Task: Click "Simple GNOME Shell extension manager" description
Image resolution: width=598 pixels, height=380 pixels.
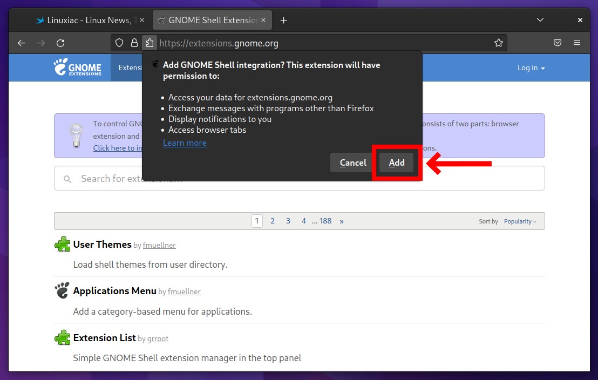Action: 187,358
